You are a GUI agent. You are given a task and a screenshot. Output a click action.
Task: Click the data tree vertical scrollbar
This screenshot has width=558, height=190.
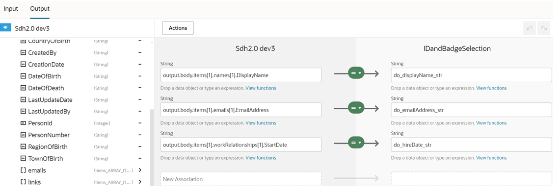tap(152, 147)
